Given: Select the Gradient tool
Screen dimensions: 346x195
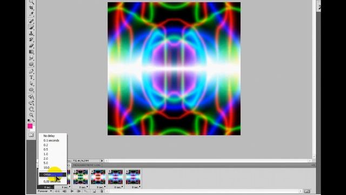Looking at the screenshot, I should 31,52.
